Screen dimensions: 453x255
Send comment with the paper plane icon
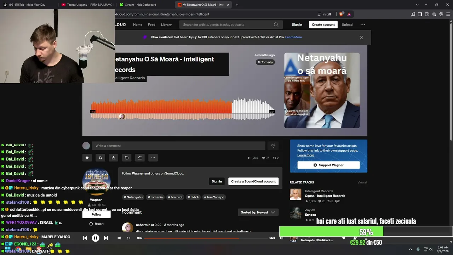point(273,146)
